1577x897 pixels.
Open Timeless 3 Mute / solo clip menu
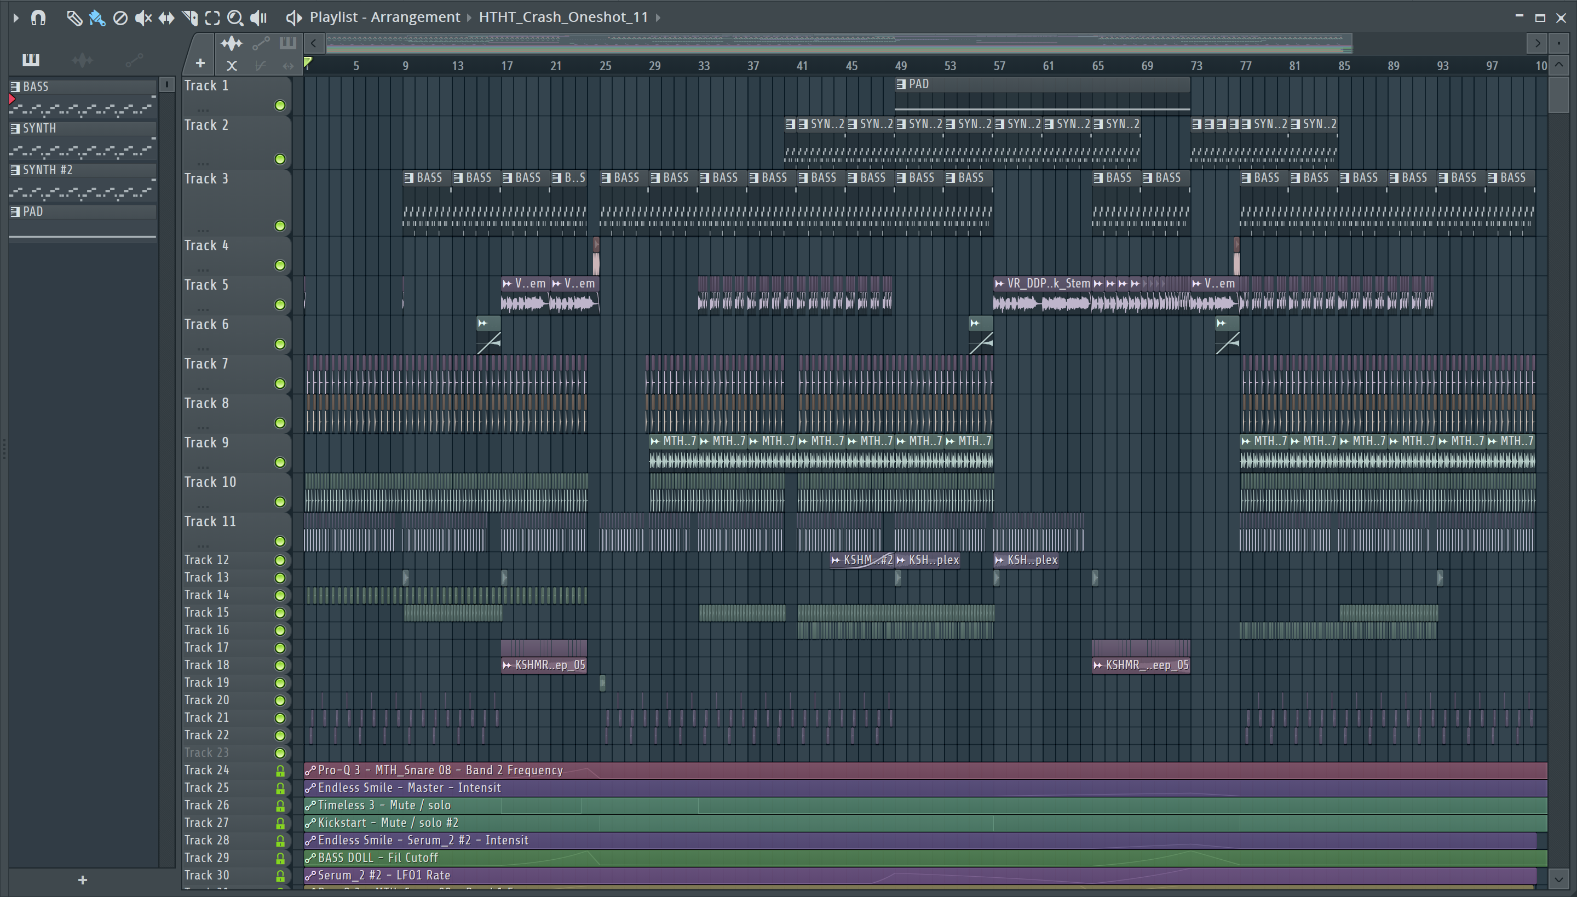pyautogui.click(x=310, y=805)
